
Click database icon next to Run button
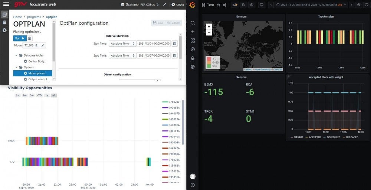(x=29, y=38)
